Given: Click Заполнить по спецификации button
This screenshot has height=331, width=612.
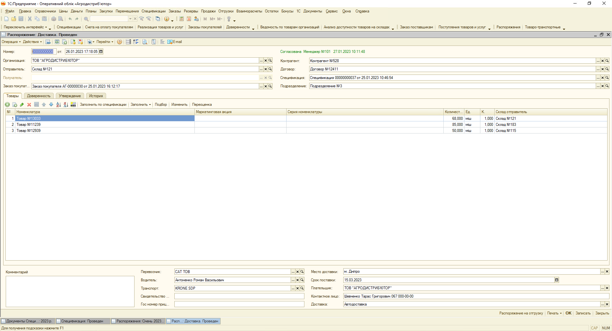Looking at the screenshot, I should pyautogui.click(x=103, y=104).
